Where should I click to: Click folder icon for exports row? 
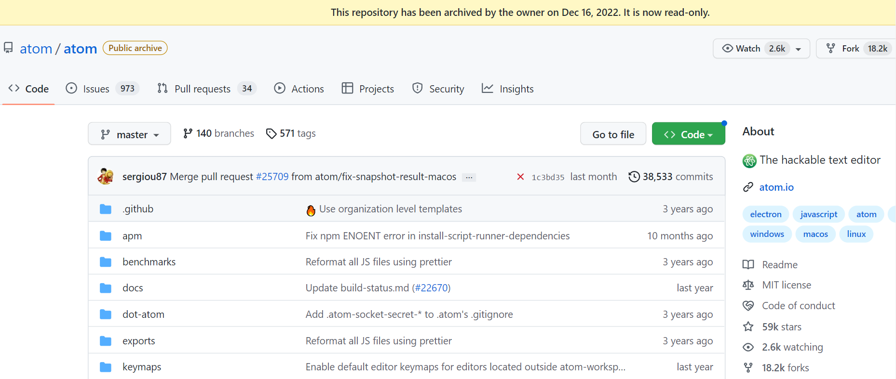coord(106,341)
